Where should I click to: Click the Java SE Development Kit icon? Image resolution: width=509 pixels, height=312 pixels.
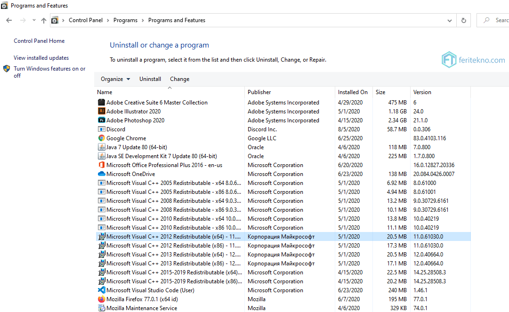tap(102, 156)
